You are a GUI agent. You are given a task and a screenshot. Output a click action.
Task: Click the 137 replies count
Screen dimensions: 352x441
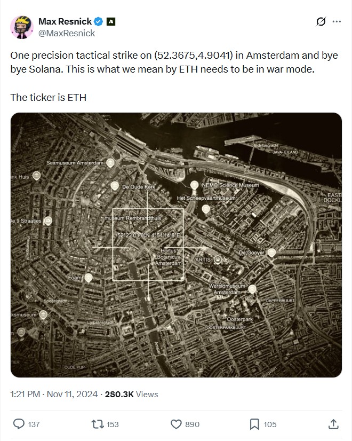pyautogui.click(x=34, y=424)
